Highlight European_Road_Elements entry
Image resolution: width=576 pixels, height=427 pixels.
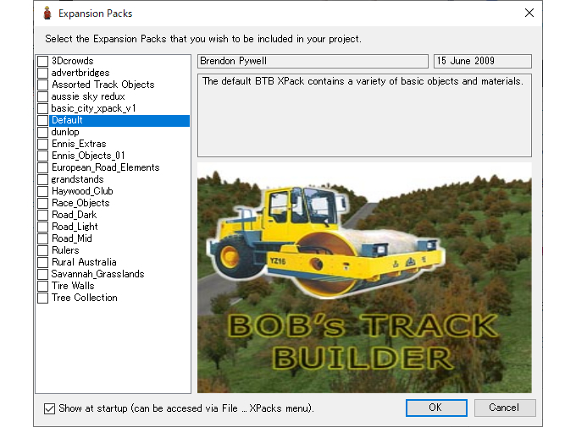105,167
